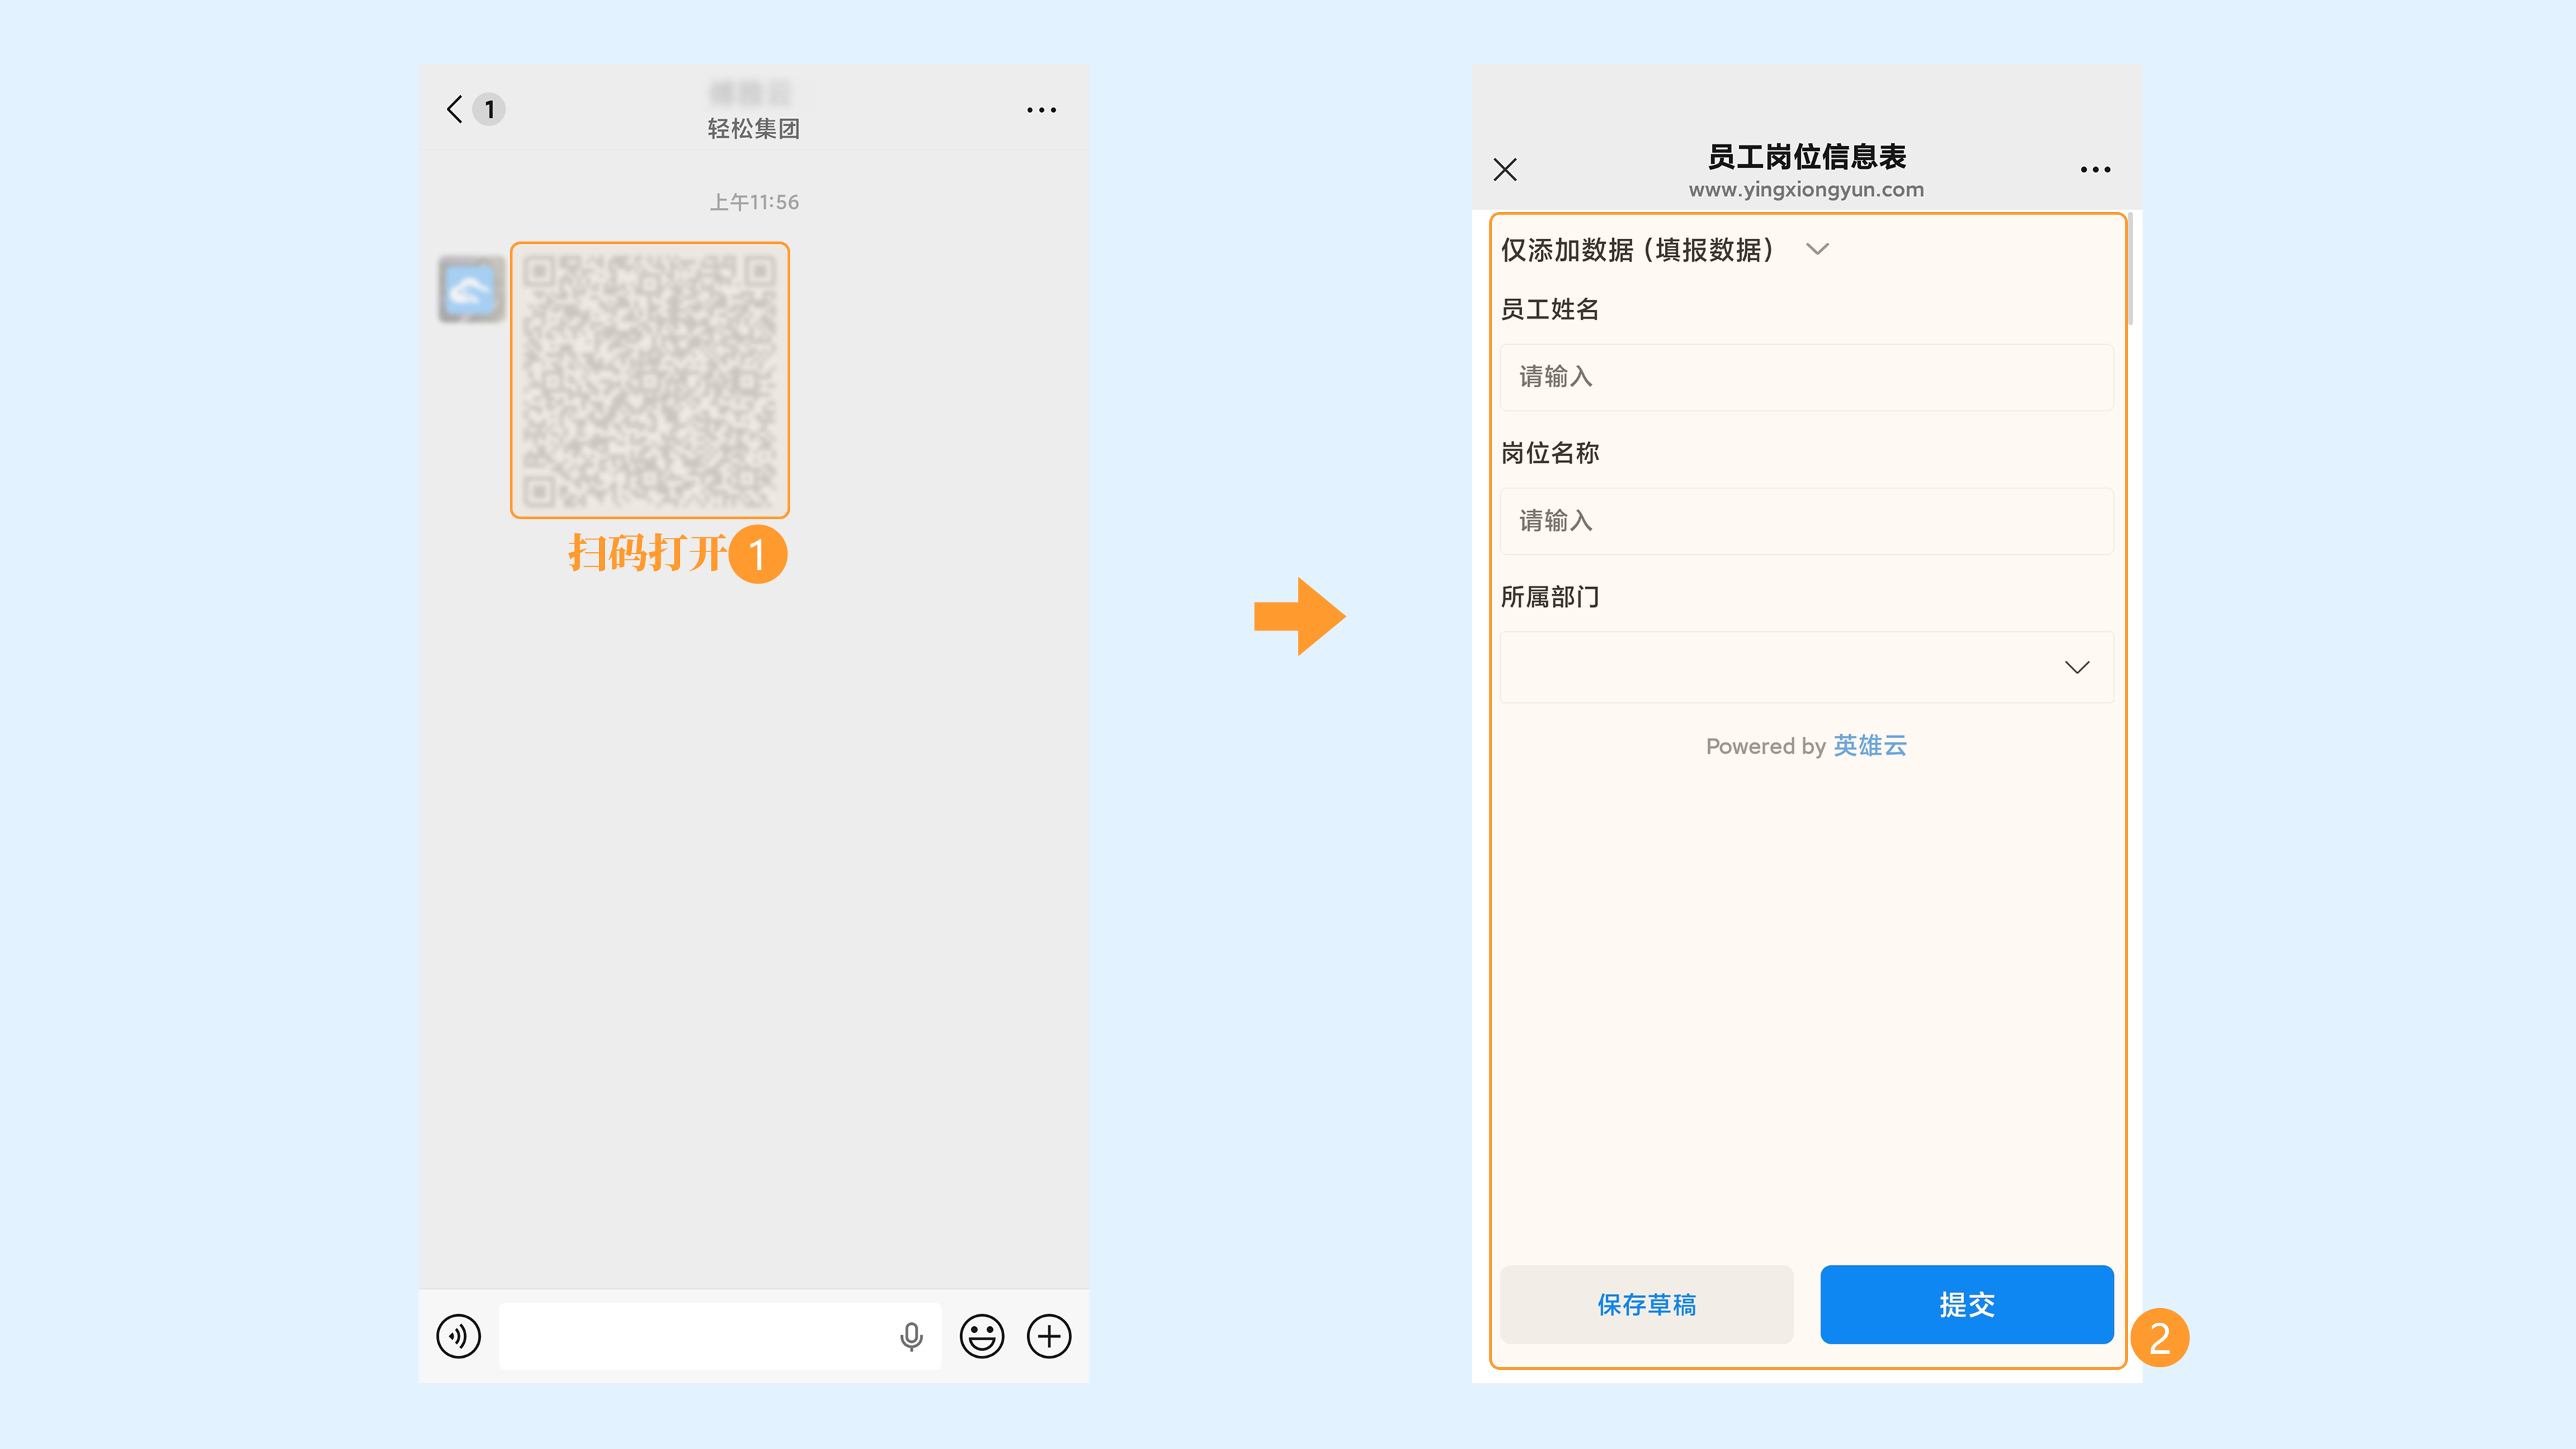Open the form page's three-dot menu

(2095, 170)
